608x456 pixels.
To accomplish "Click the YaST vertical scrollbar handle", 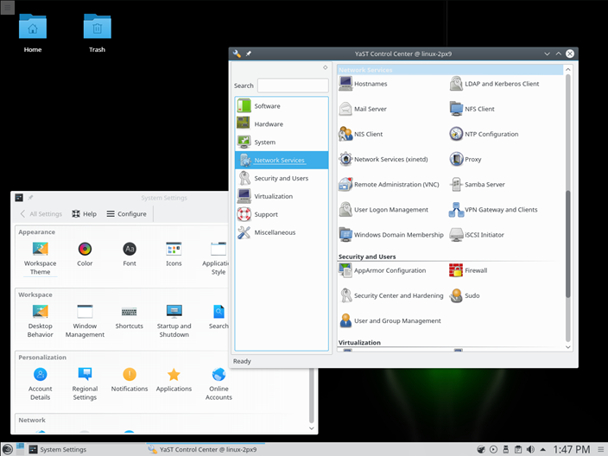I will pos(567,244).
